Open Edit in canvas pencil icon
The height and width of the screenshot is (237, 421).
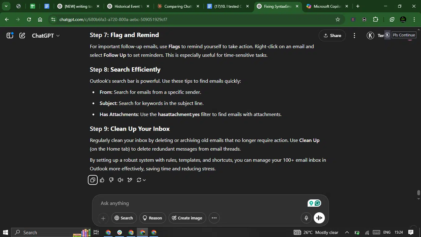pos(130,180)
